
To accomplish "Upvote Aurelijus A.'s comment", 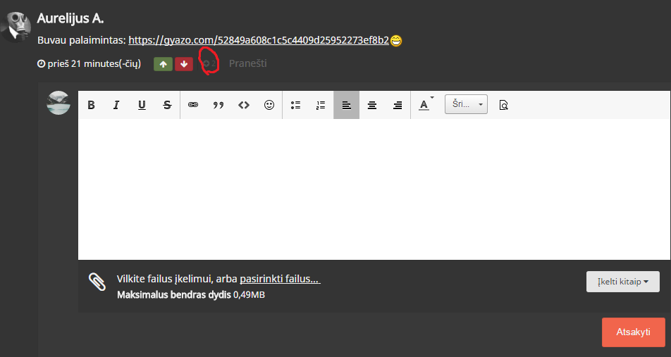I will click(x=163, y=64).
